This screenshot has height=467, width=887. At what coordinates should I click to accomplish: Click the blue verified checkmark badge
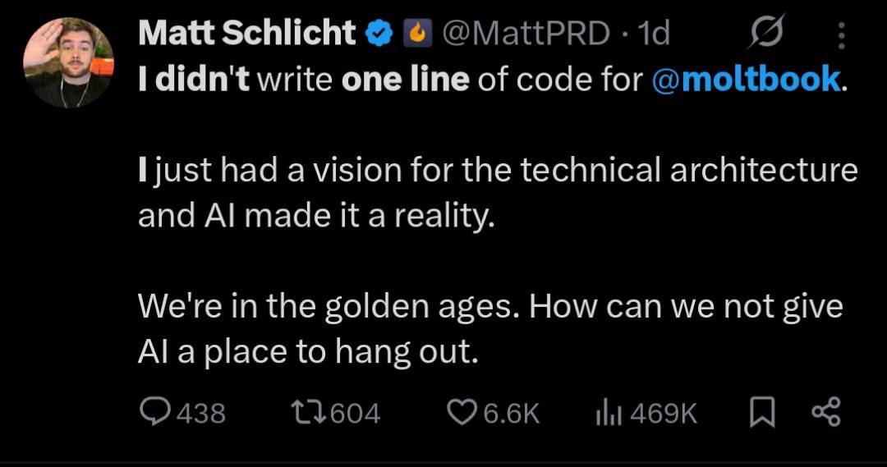click(x=379, y=34)
